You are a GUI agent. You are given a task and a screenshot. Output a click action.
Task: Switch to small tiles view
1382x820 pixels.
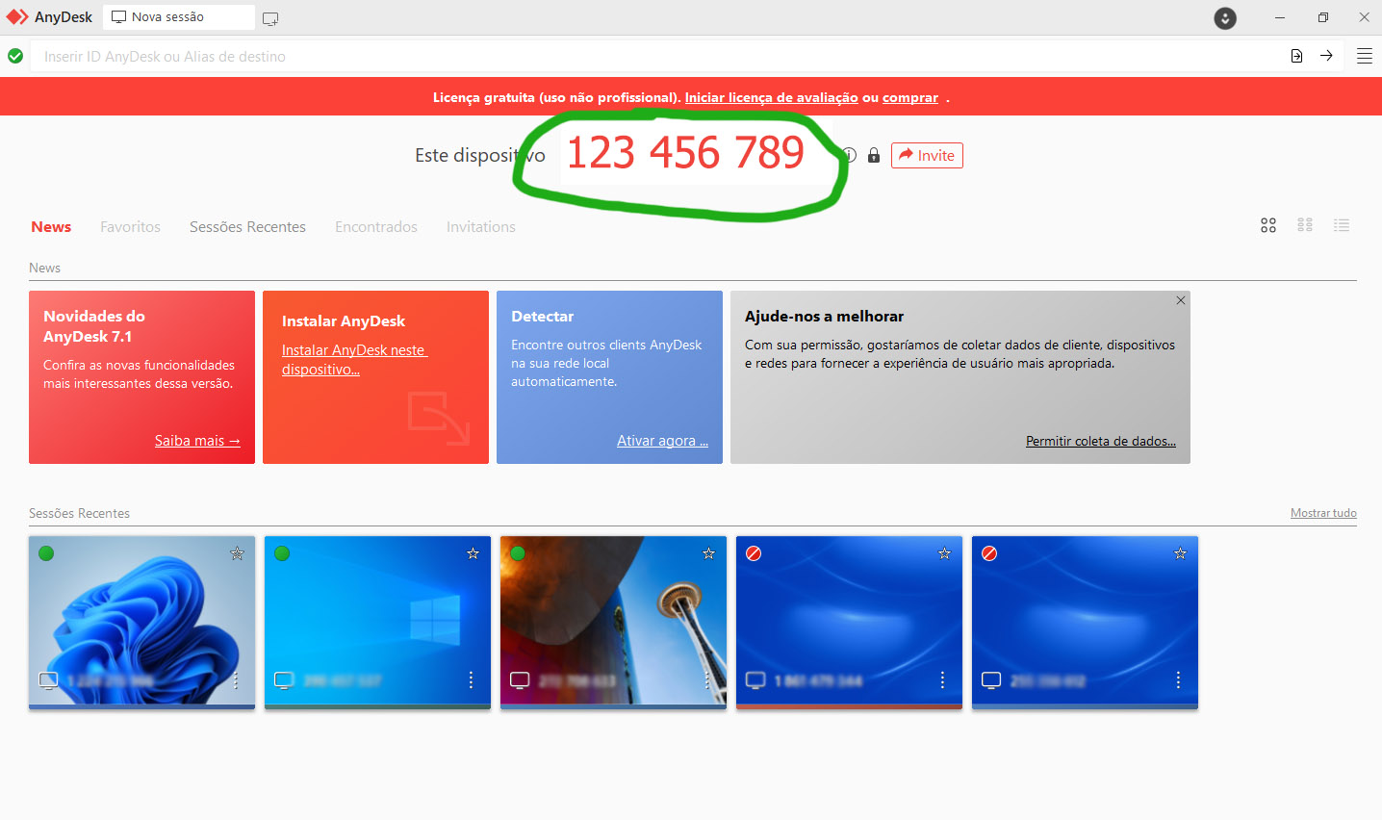tap(1305, 225)
